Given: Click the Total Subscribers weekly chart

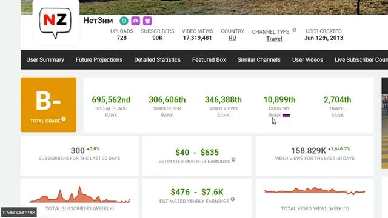Looking at the screenshot, I should 79,195.
